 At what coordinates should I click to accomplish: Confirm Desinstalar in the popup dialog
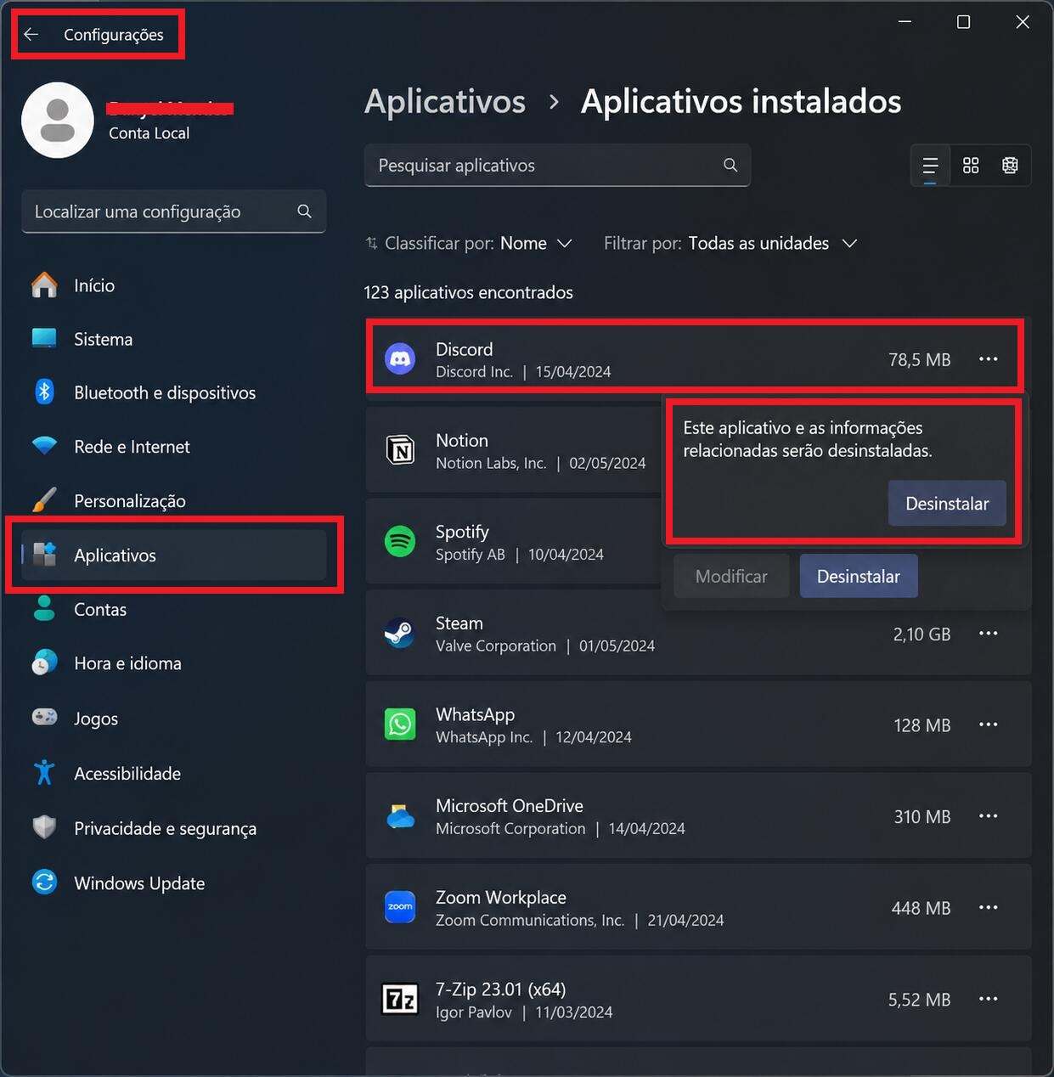(947, 504)
